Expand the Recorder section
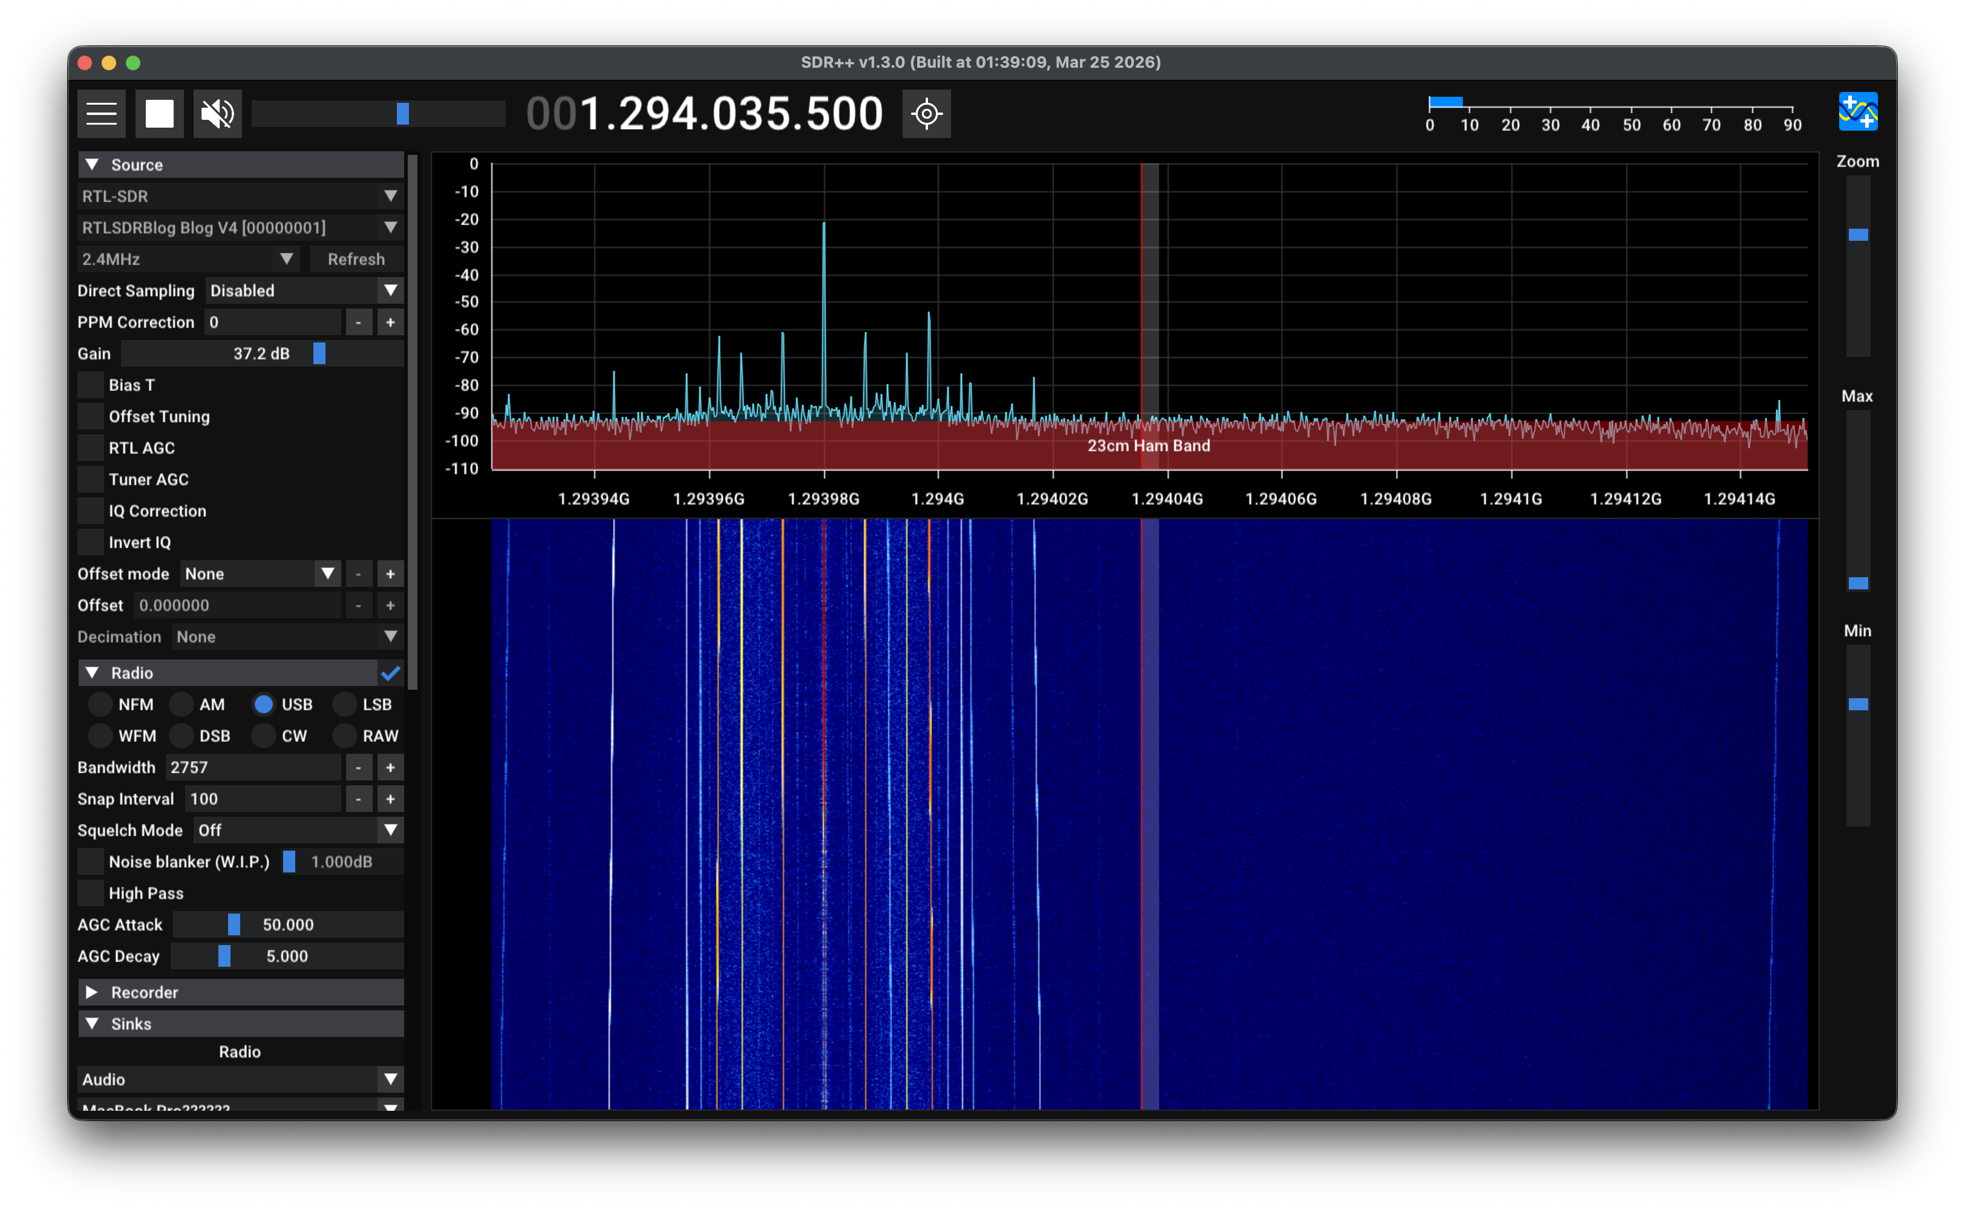The height and width of the screenshot is (1210, 1965). pos(240,992)
